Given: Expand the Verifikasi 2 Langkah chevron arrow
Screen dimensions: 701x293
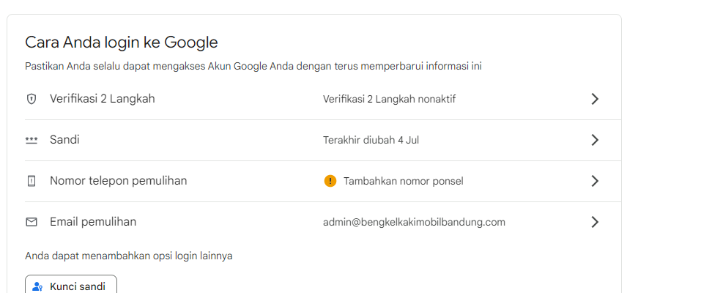Looking at the screenshot, I should coord(595,99).
